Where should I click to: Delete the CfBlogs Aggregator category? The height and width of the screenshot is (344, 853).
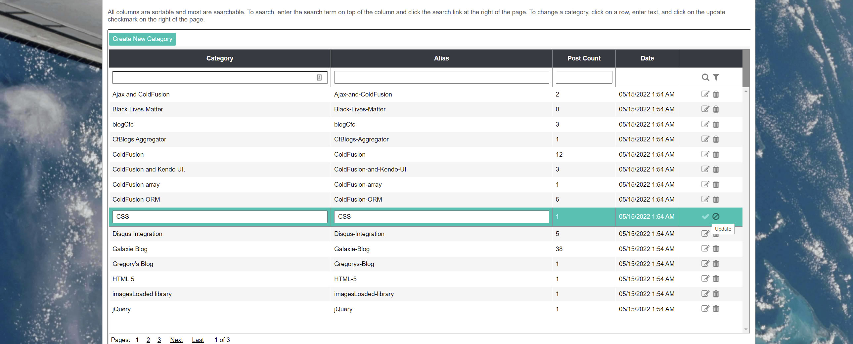tap(716, 139)
